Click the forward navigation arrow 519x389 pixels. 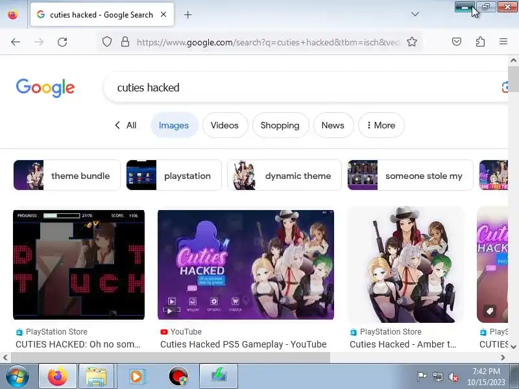click(x=39, y=42)
